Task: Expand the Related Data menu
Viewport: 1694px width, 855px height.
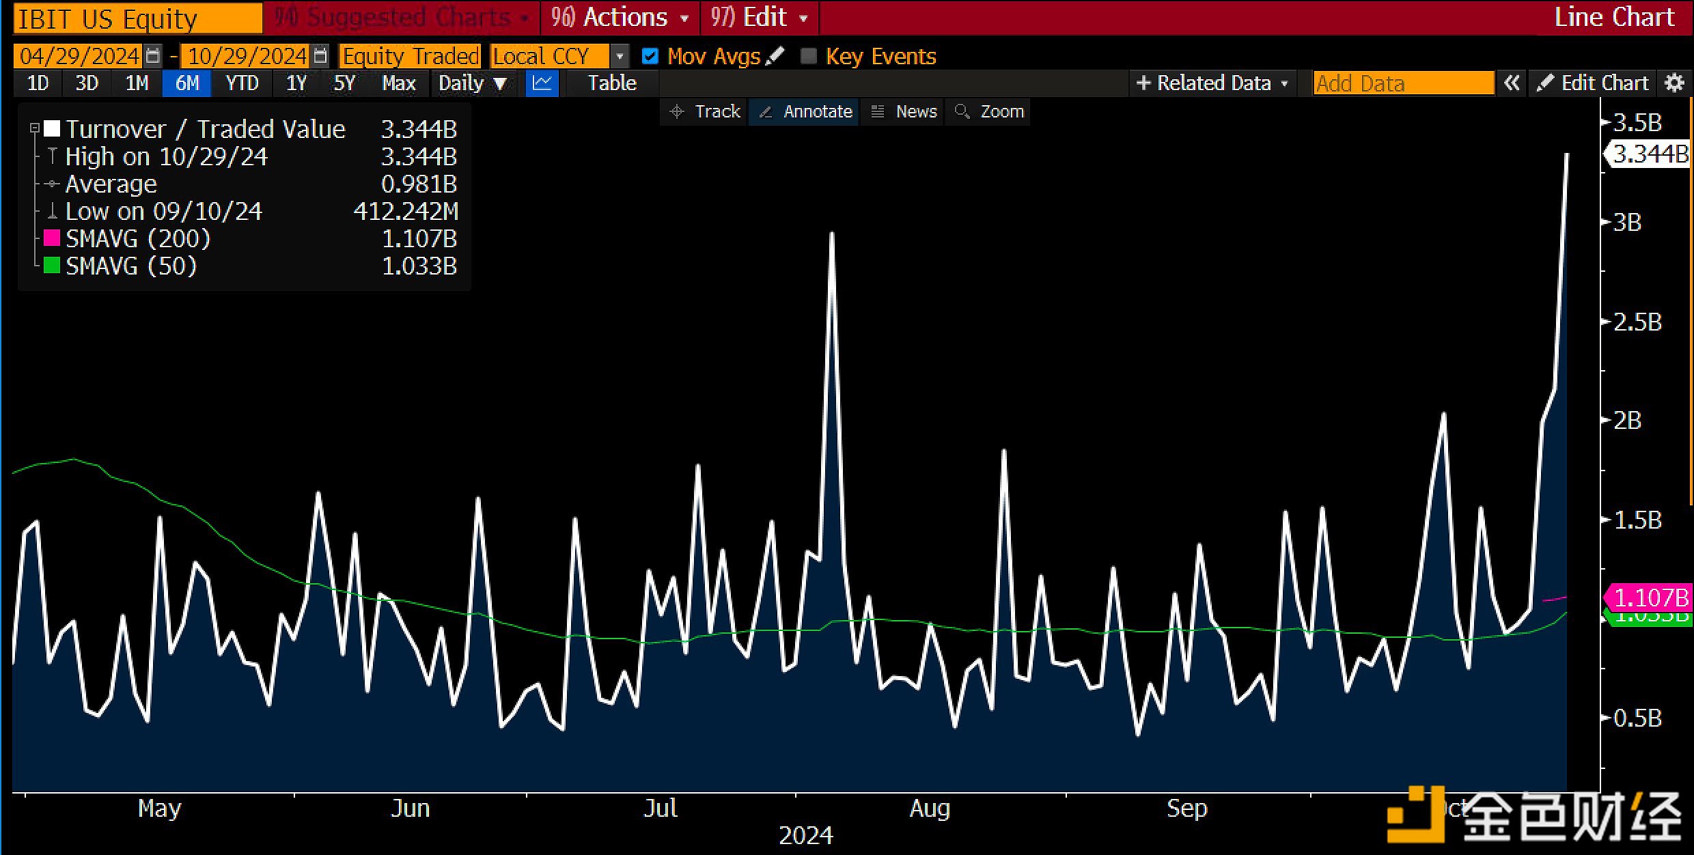Action: click(1212, 83)
